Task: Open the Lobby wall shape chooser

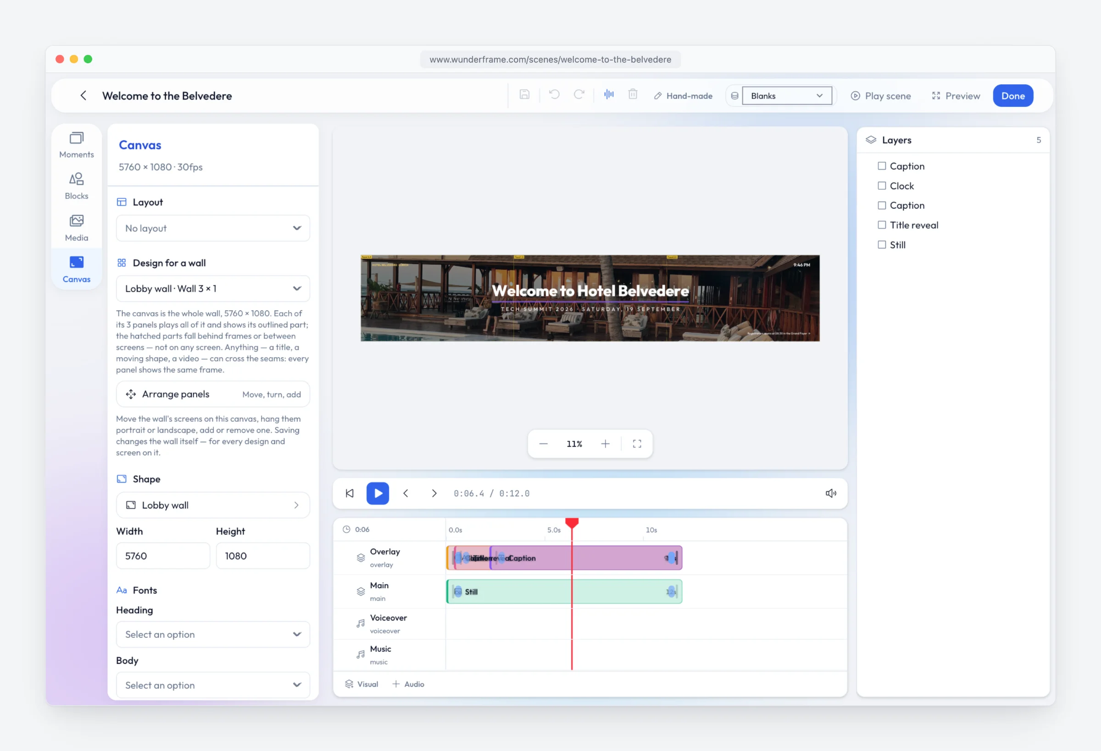Action: click(x=213, y=505)
